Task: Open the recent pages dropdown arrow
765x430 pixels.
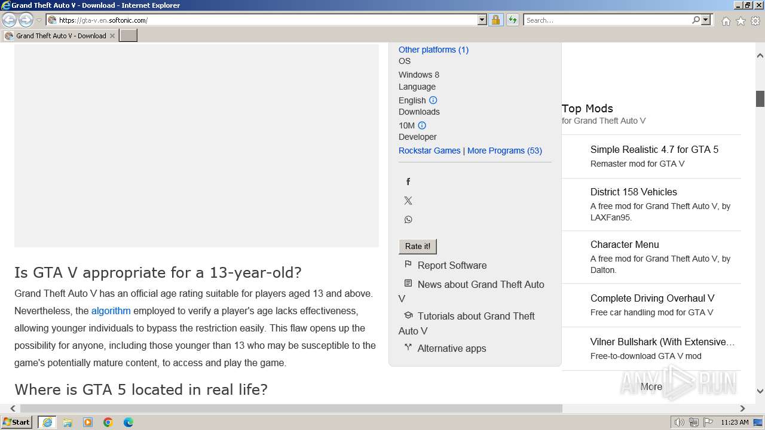Action: click(39, 20)
